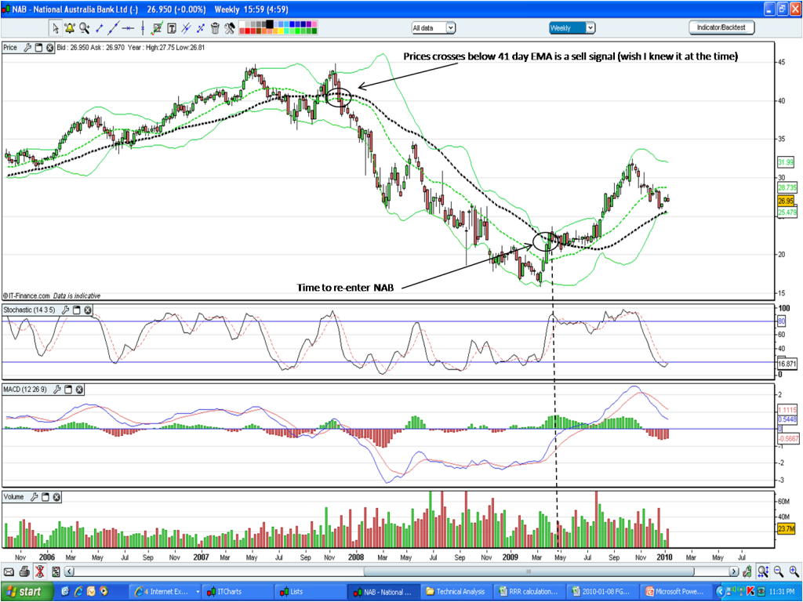Click the 31.99 upper band value label
Viewport: 803px width, 602px height.
[x=786, y=162]
